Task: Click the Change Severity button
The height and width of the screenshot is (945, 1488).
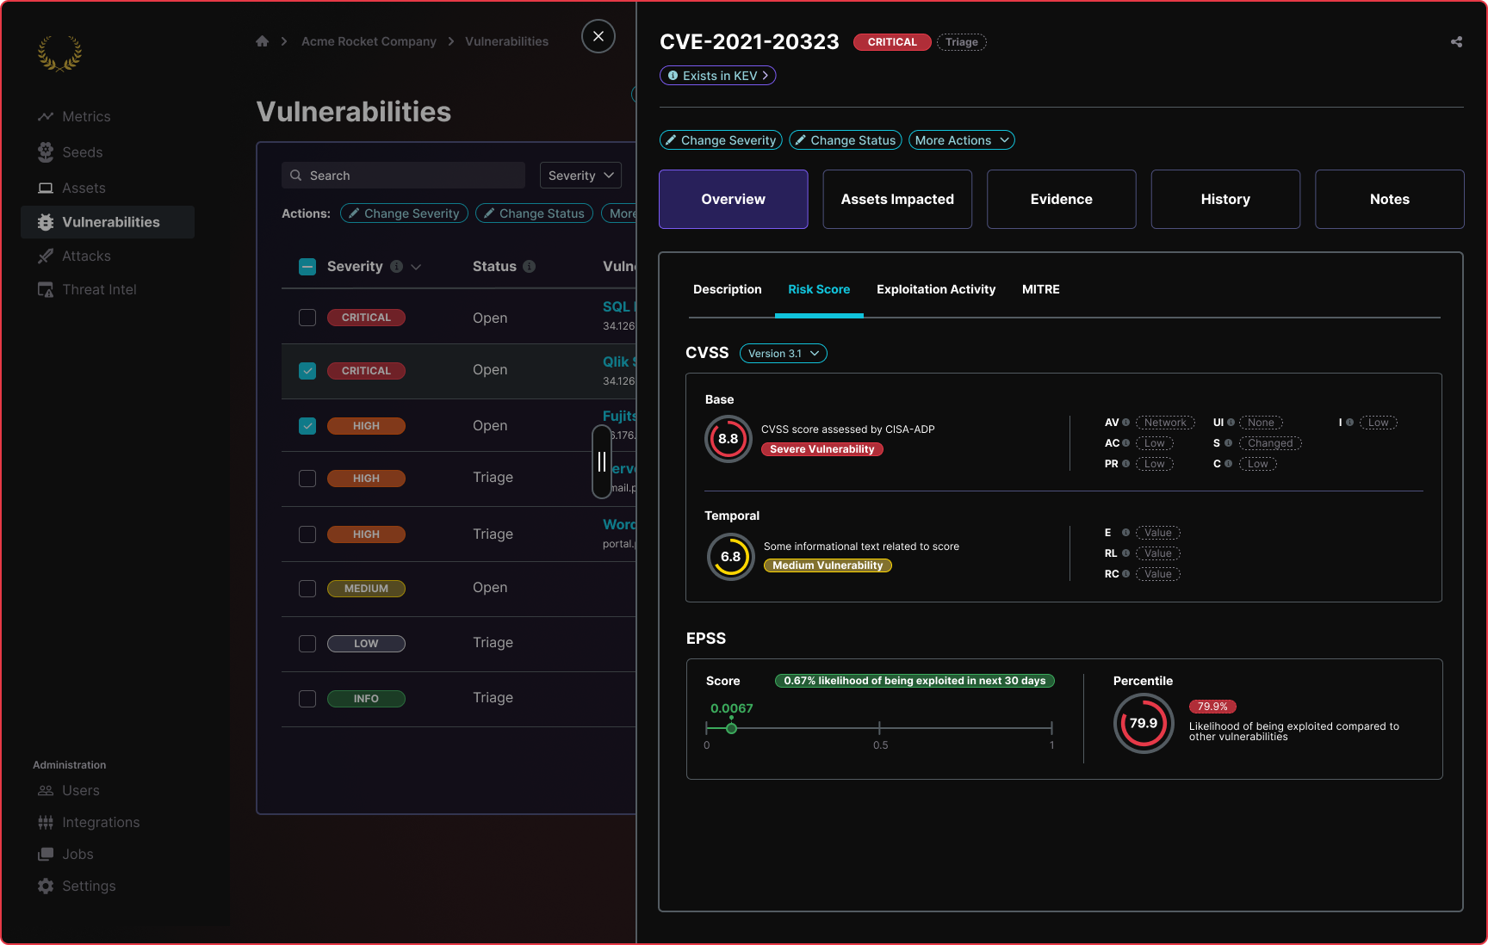Action: tap(721, 139)
